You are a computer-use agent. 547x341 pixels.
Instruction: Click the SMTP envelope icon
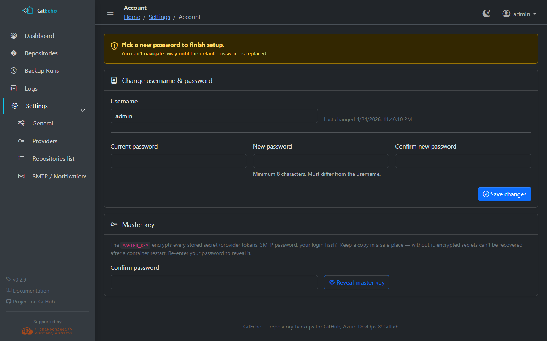21,176
